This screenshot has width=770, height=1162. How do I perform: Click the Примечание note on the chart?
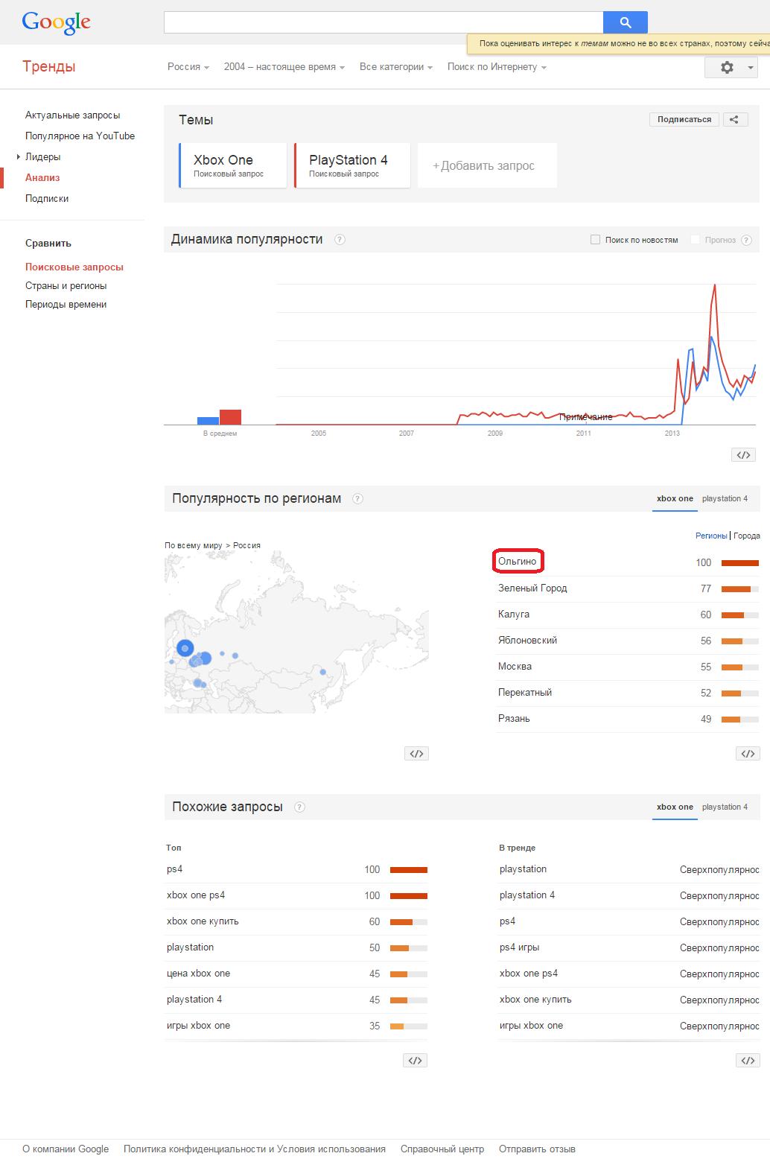(585, 417)
